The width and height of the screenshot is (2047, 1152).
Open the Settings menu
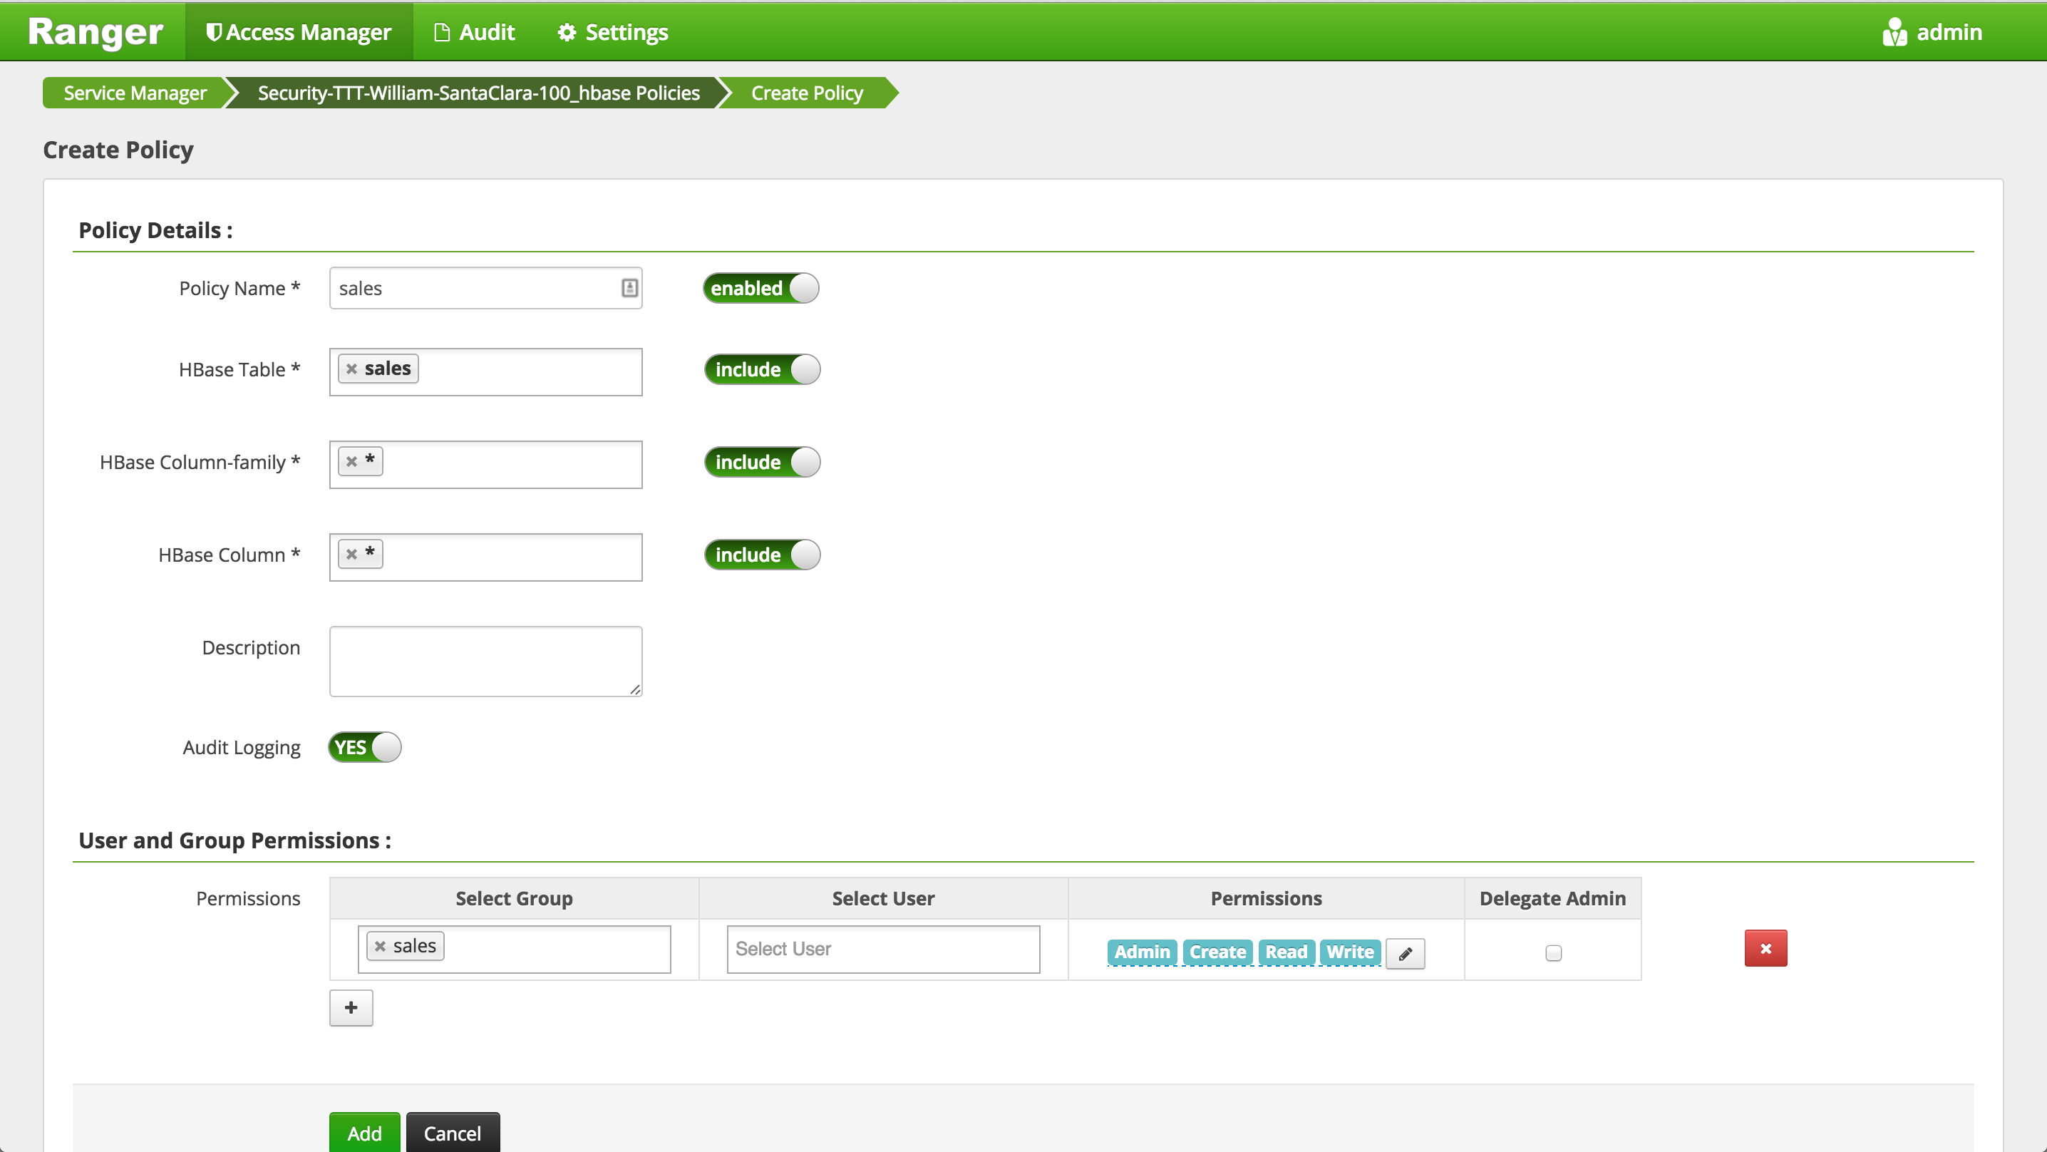(x=613, y=33)
